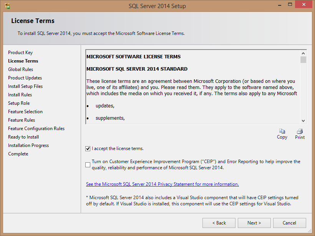Uncheck the accept license terms checkbox
Screen dimensions: 315x236
point(88,149)
